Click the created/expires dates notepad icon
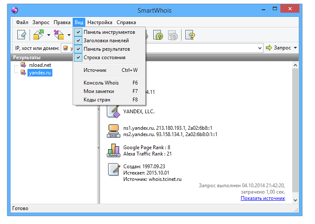315x224 pixels. 114,169
